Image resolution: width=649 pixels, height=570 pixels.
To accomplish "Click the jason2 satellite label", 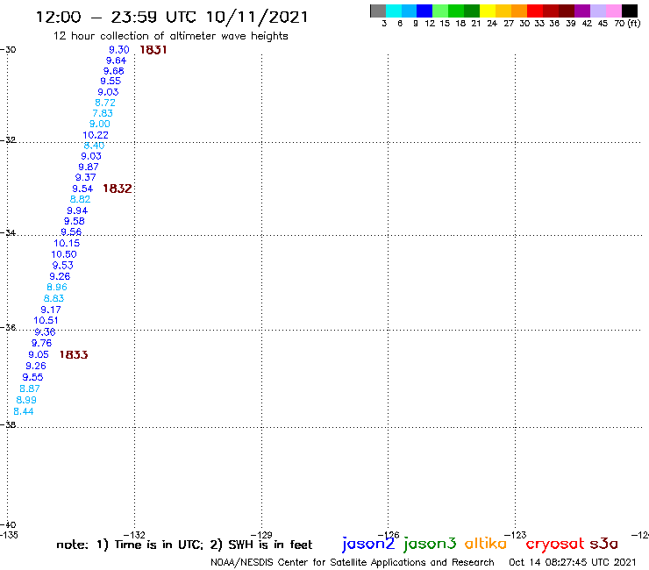I will pos(368,544).
